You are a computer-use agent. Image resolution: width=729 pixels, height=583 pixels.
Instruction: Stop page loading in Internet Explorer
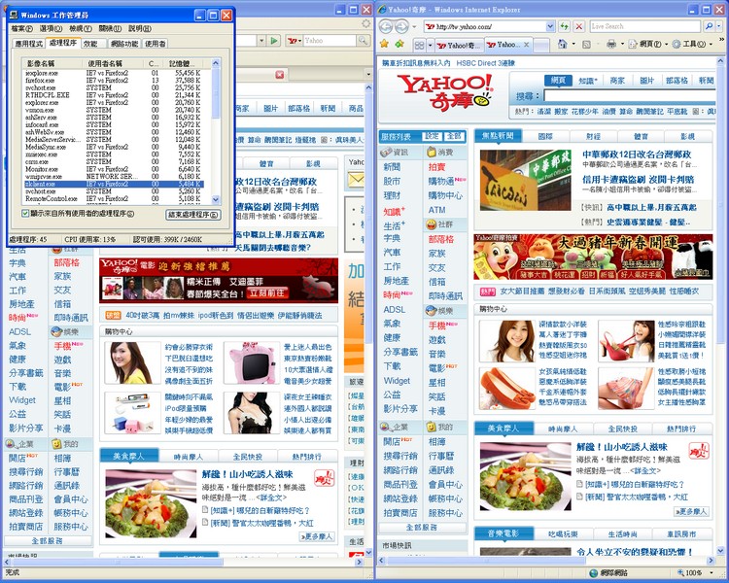point(579,26)
